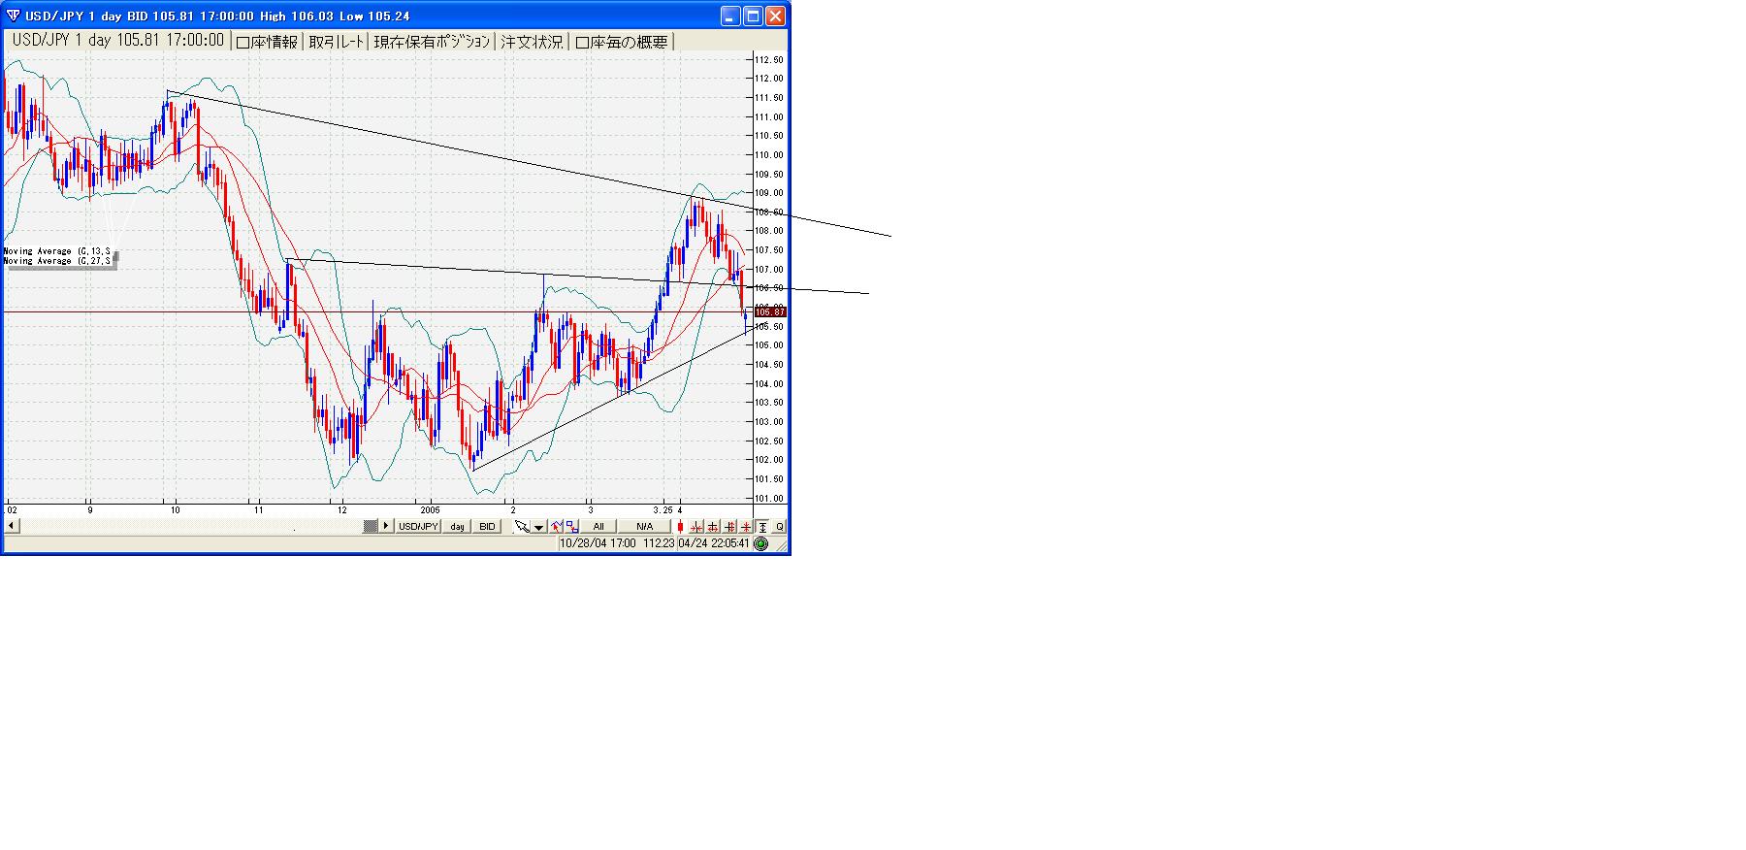This screenshot has width=1746, height=850.
Task: Click the red candlestick chart type icon
Action: 681,527
